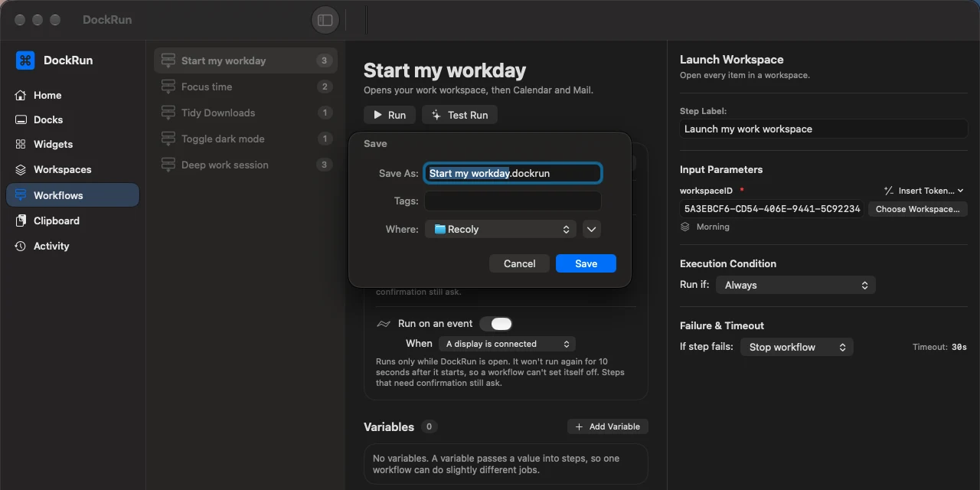The width and height of the screenshot is (980, 490).
Task: Click the Step Label text field
Action: (824, 129)
